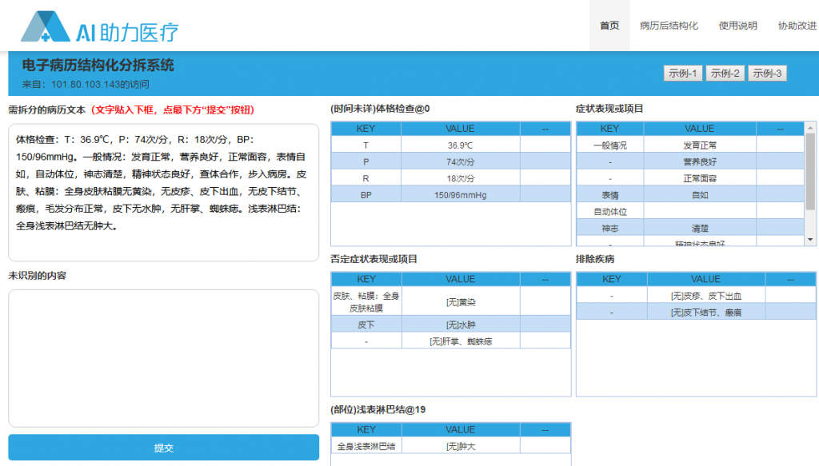Click inside the 未识别的内容 text area
This screenshot has width=819, height=466.
pyautogui.click(x=163, y=357)
